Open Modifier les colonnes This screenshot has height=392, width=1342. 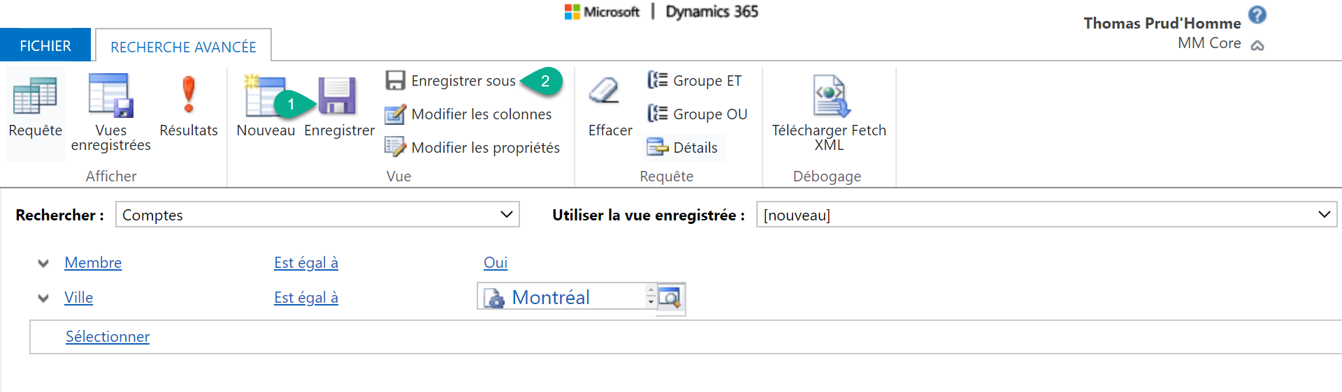pos(468,114)
